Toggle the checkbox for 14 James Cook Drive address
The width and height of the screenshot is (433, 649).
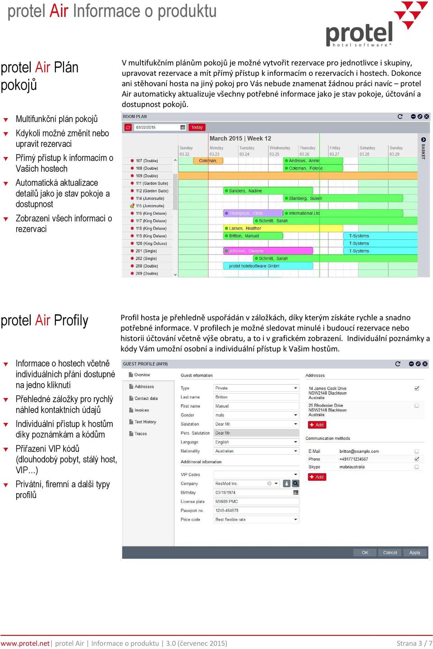tap(417, 388)
